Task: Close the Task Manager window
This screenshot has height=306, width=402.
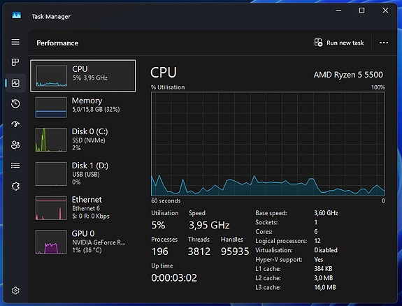Action: (385, 10)
